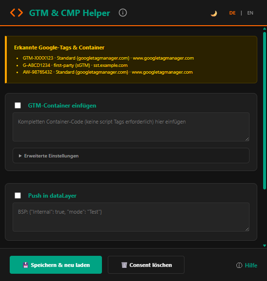Switch language to DE
The height and width of the screenshot is (281, 267).
click(x=233, y=13)
